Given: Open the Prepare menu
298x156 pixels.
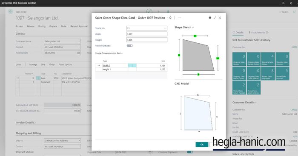Looking at the screenshot, I should click(x=53, y=26).
